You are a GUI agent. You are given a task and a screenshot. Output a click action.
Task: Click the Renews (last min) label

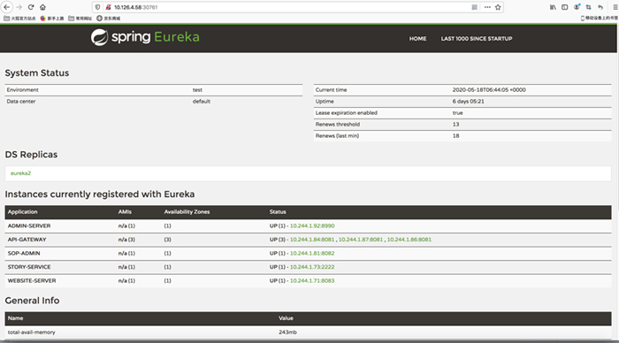(337, 136)
